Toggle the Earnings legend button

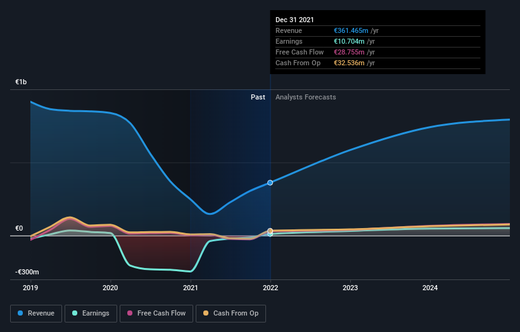91,314
